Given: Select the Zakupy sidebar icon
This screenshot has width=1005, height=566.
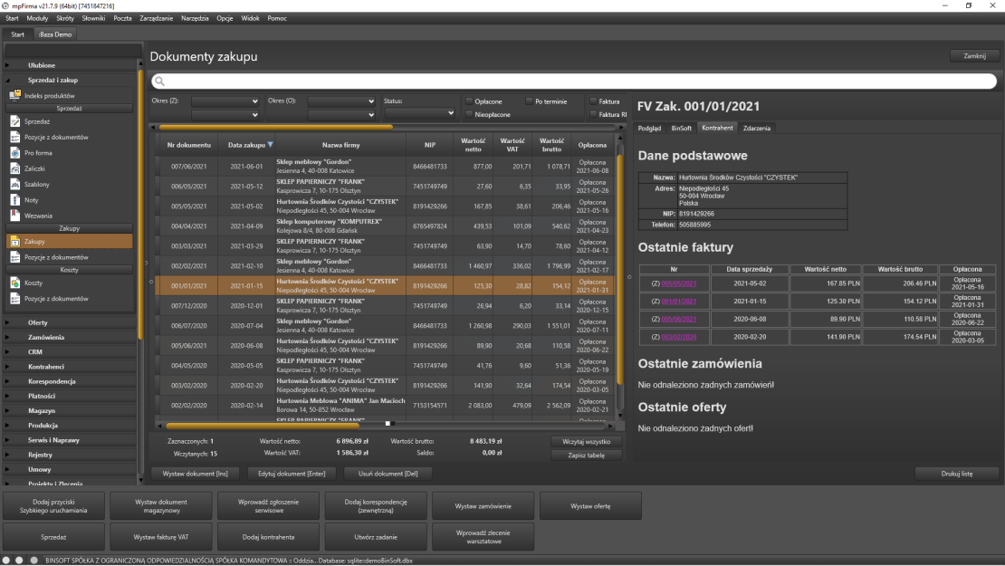Looking at the screenshot, I should (14, 242).
